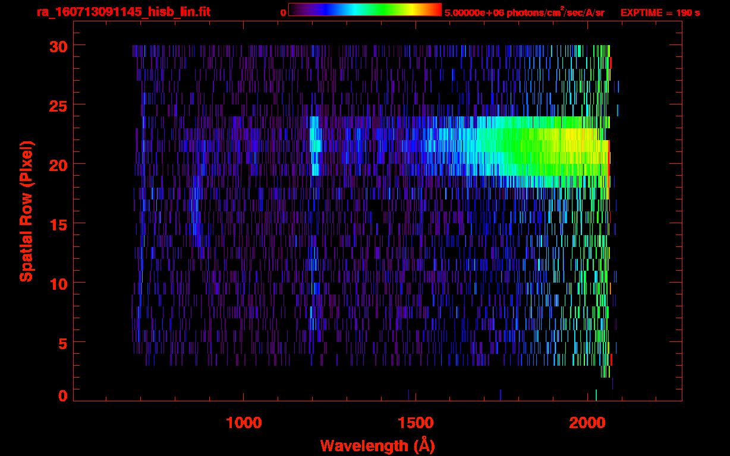Viewport: 730px width, 456px height.
Task: Select the 2000 wavelength tick label
Action: coord(587,423)
